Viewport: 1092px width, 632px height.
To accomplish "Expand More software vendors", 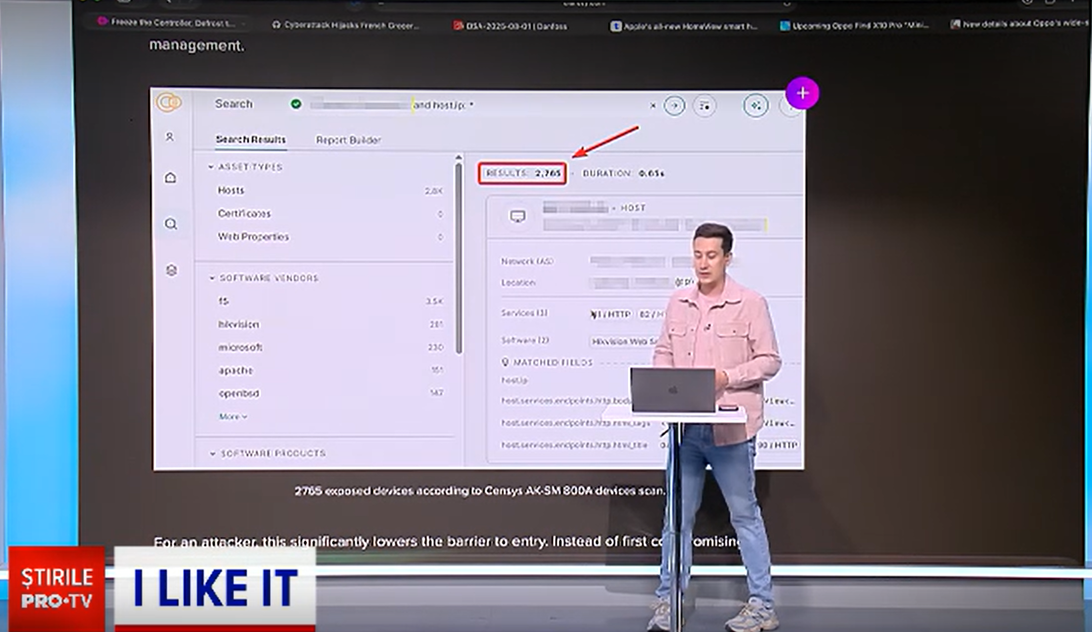I will click(233, 417).
